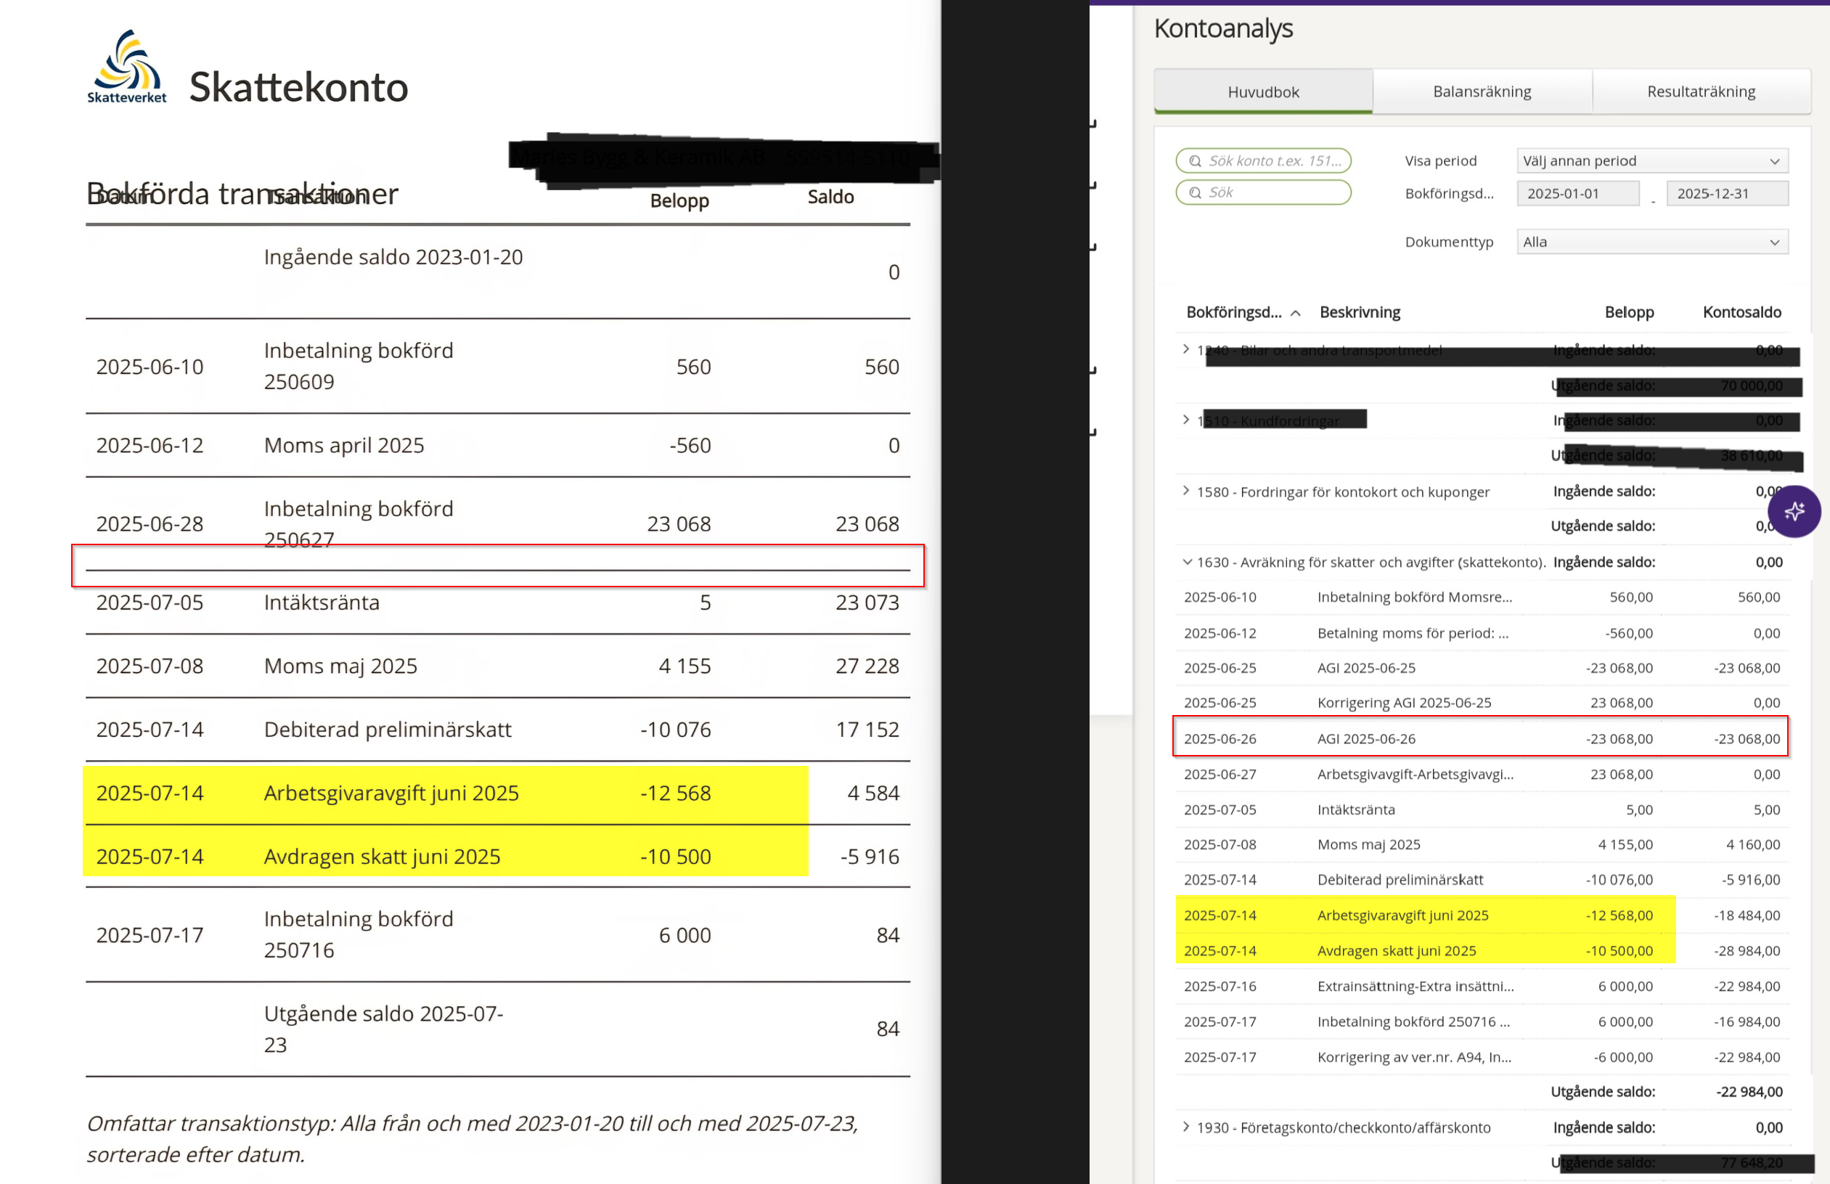Select ledger row 'Inbetalning bokförd 250716'
Viewport: 1830px width, 1184px height.
[x=1481, y=1021]
